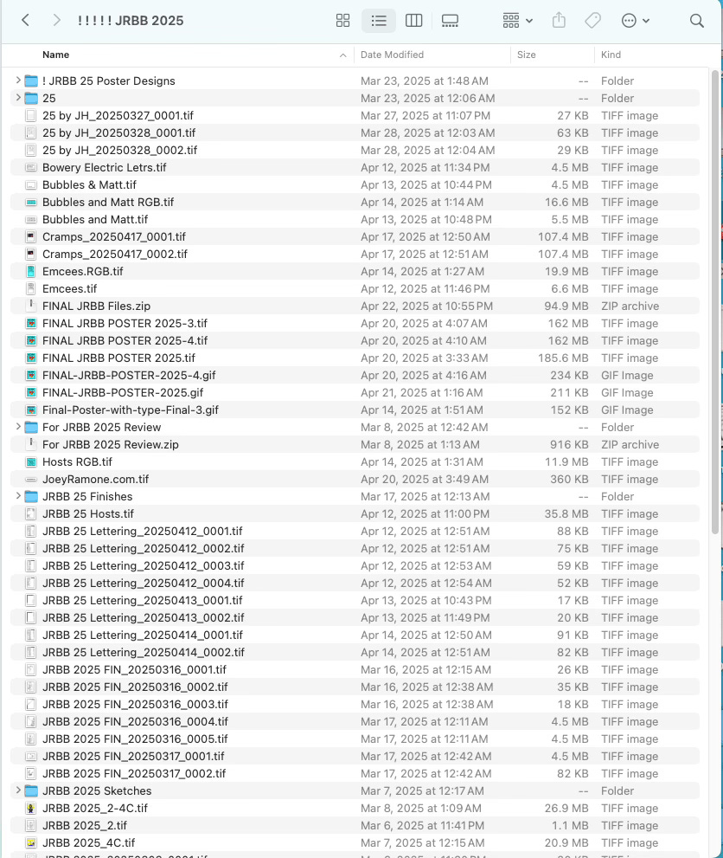Expand the '! JRBB 25 Poster Designs' folder
723x858 pixels.
(x=18, y=81)
